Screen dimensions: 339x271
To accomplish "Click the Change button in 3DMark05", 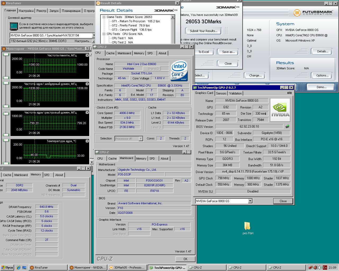I will point(255,75).
